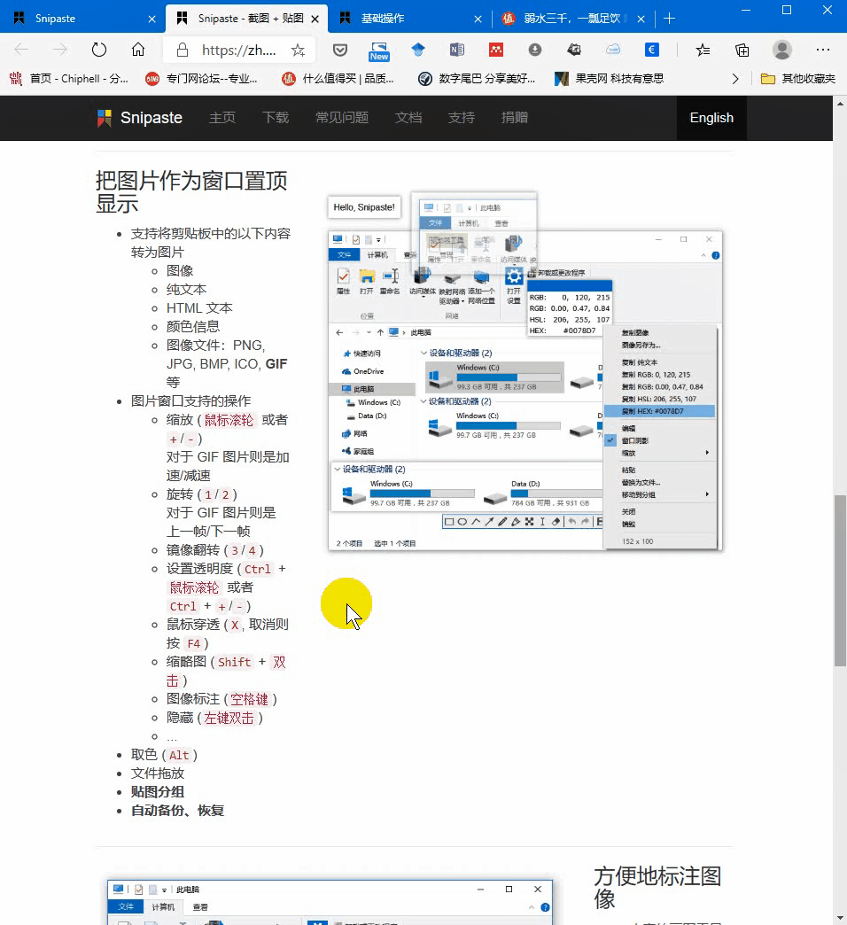This screenshot has height=925, width=847.
Task: Open the 数字尾巴 bookmark
Action: coord(477,79)
